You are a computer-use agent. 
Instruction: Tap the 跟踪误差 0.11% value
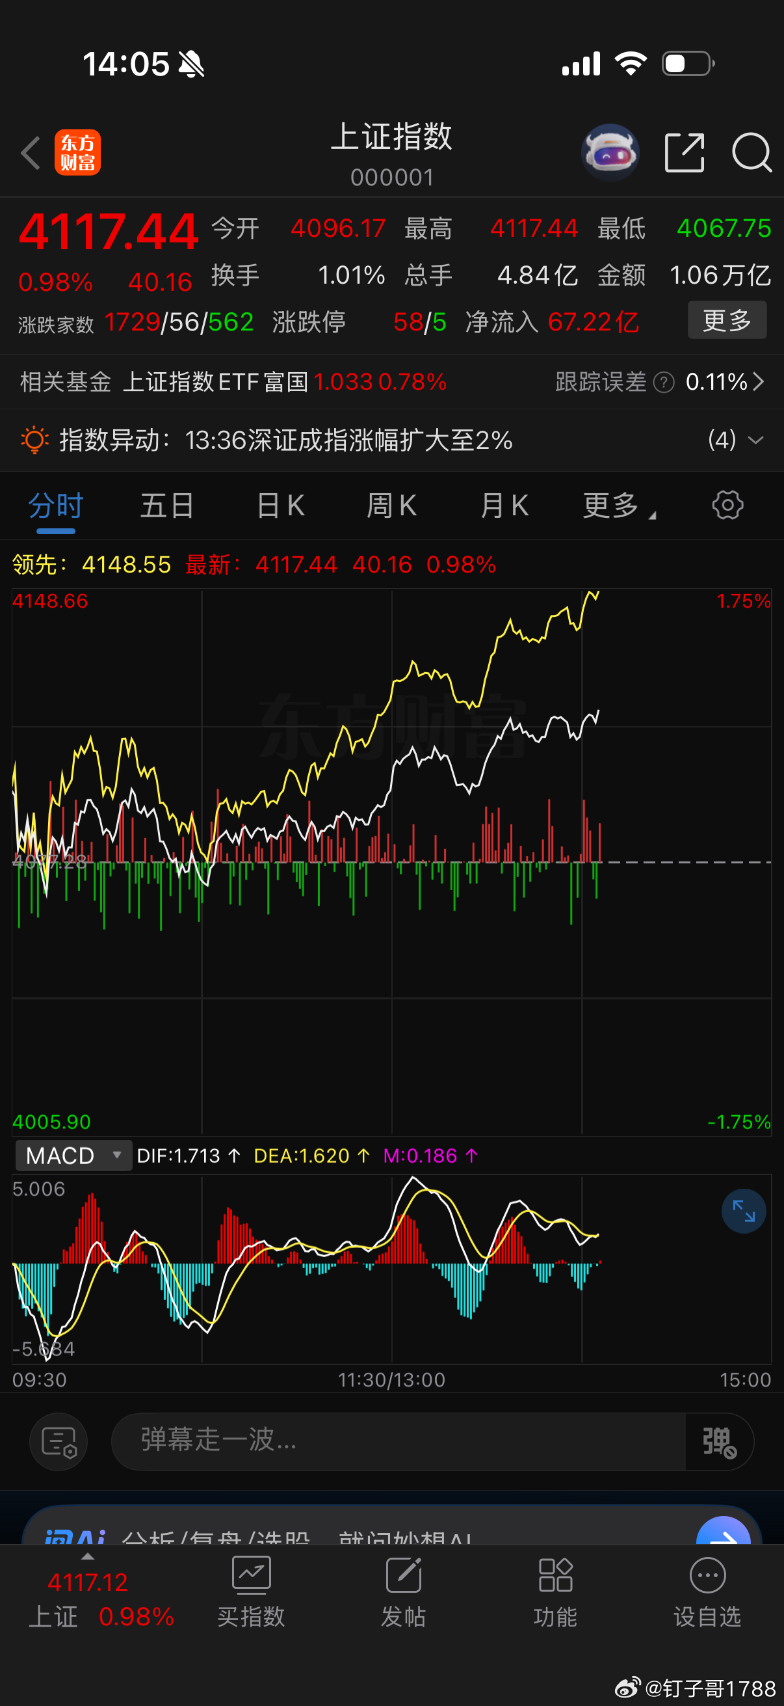click(716, 381)
